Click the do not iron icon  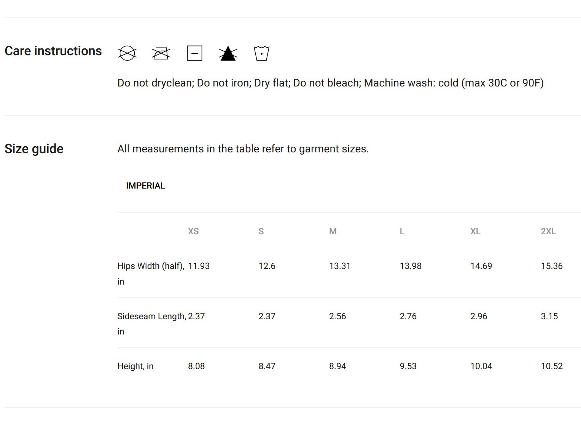[x=161, y=53]
